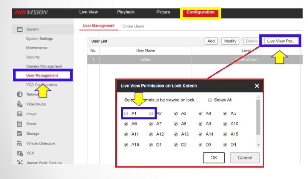Select the admin user row
The width and height of the screenshot is (308, 179).
195,60
